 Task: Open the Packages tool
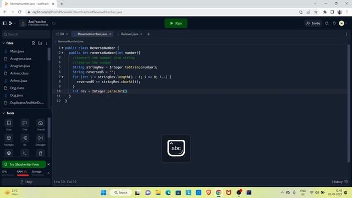tap(9, 140)
